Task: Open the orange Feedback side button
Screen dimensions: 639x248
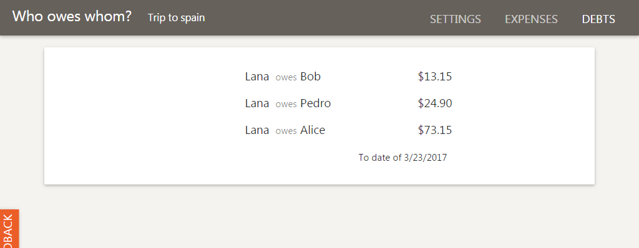Action: pyautogui.click(x=9, y=229)
